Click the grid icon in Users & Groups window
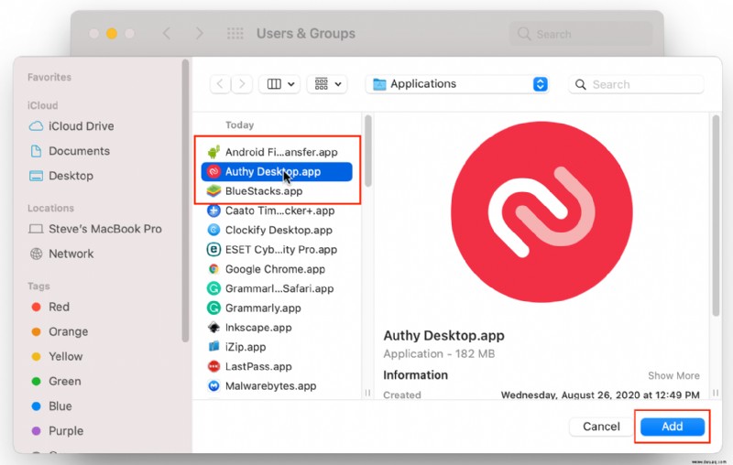 coord(235,34)
